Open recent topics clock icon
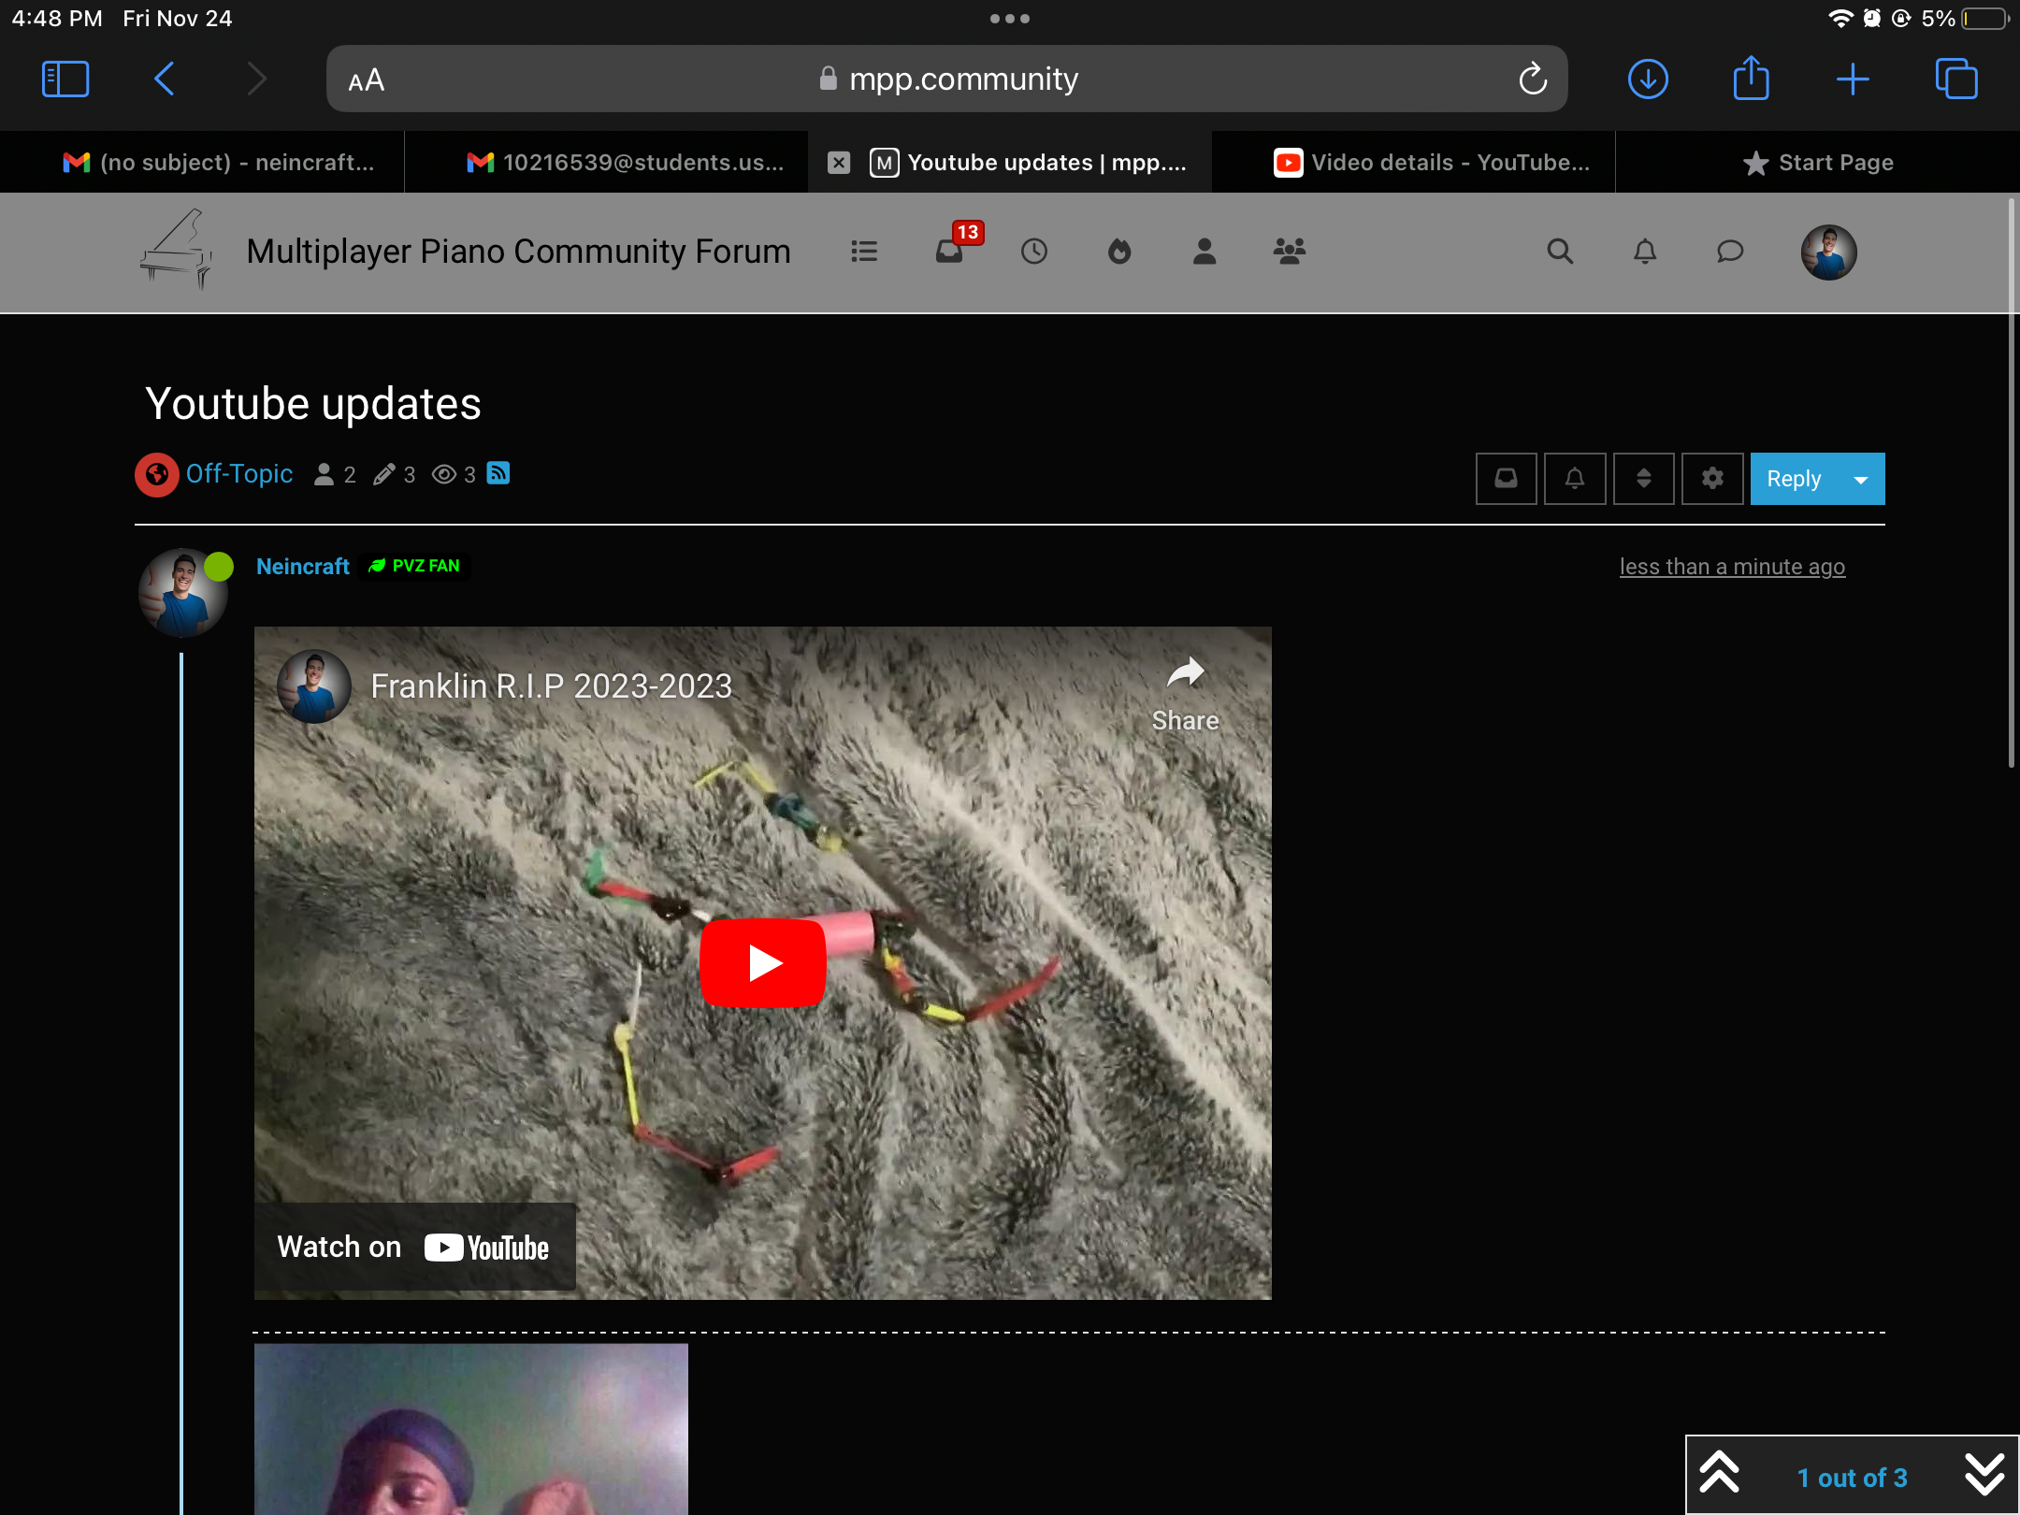Image resolution: width=2020 pixels, height=1515 pixels. tap(1034, 252)
